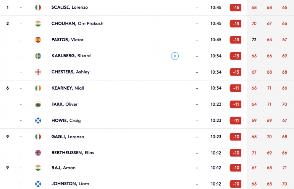Click the Ireland flag beside Kearney
Screen dimensions: 294x189
pos(38,88)
